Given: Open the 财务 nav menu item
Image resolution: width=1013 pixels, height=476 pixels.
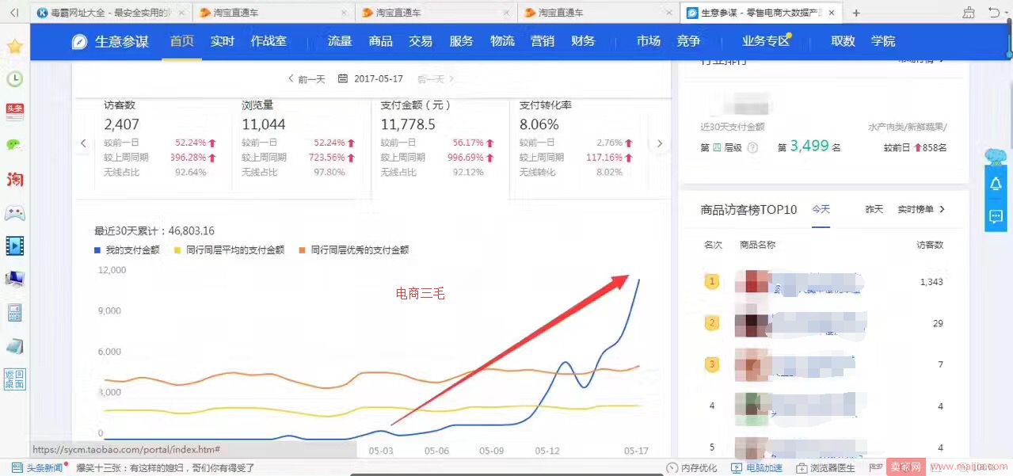Looking at the screenshot, I should click(x=583, y=41).
